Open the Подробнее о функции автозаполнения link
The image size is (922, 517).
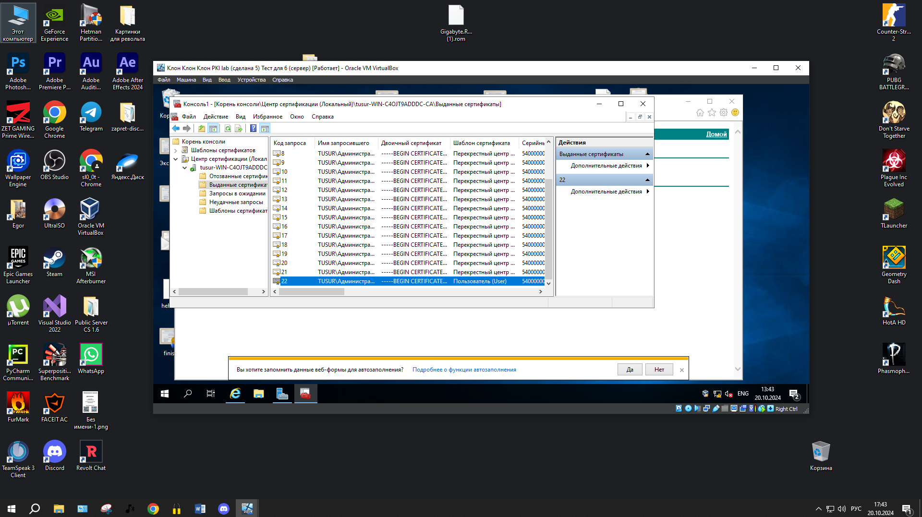pos(464,370)
